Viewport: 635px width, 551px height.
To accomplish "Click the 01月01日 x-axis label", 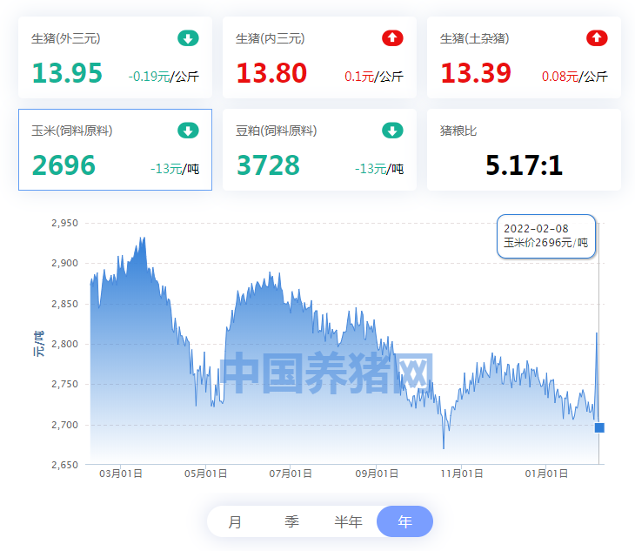I will 546,474.
